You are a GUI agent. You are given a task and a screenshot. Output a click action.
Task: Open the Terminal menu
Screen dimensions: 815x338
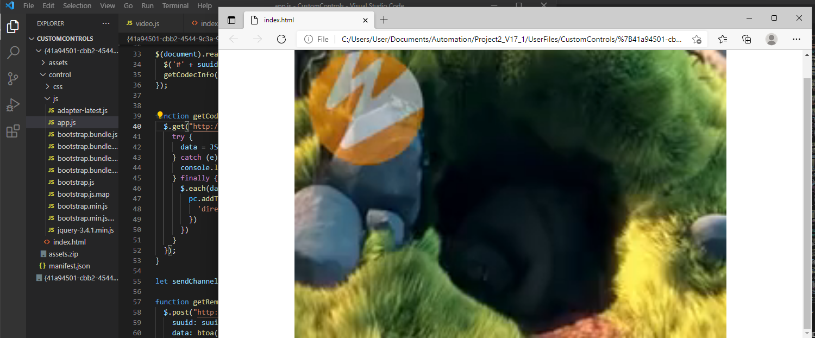tap(175, 5)
